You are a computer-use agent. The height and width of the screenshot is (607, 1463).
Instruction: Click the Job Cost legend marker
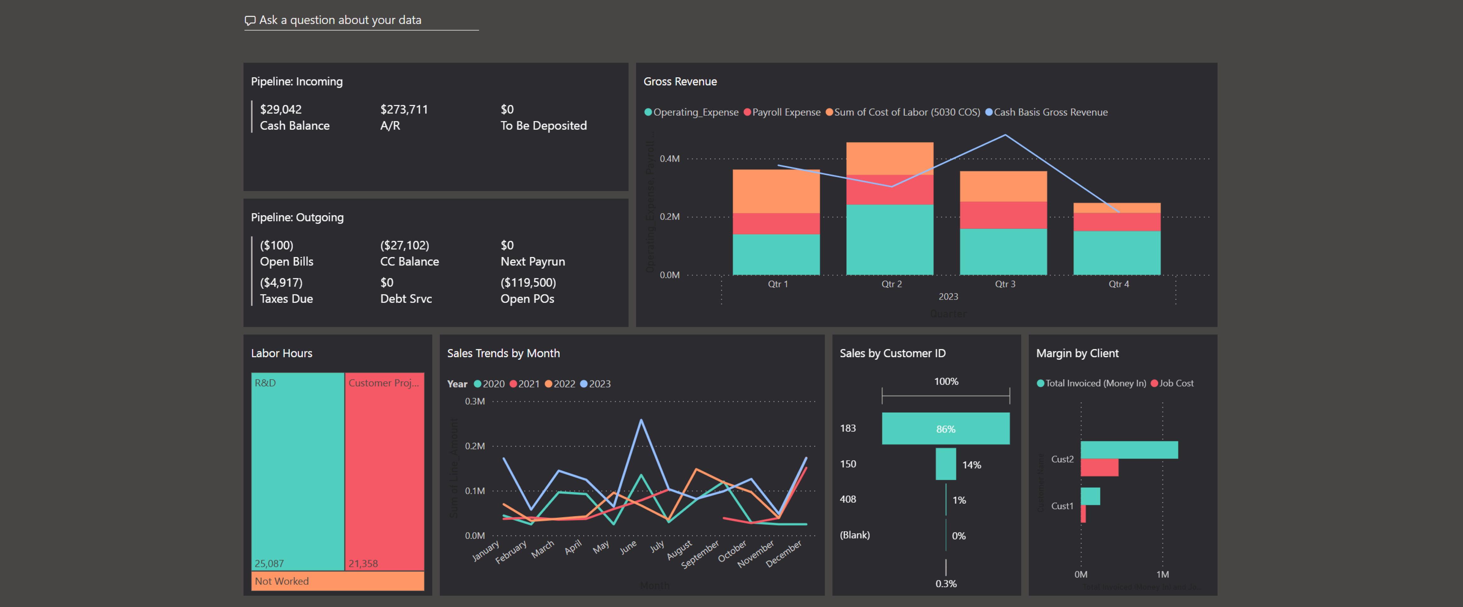point(1154,384)
